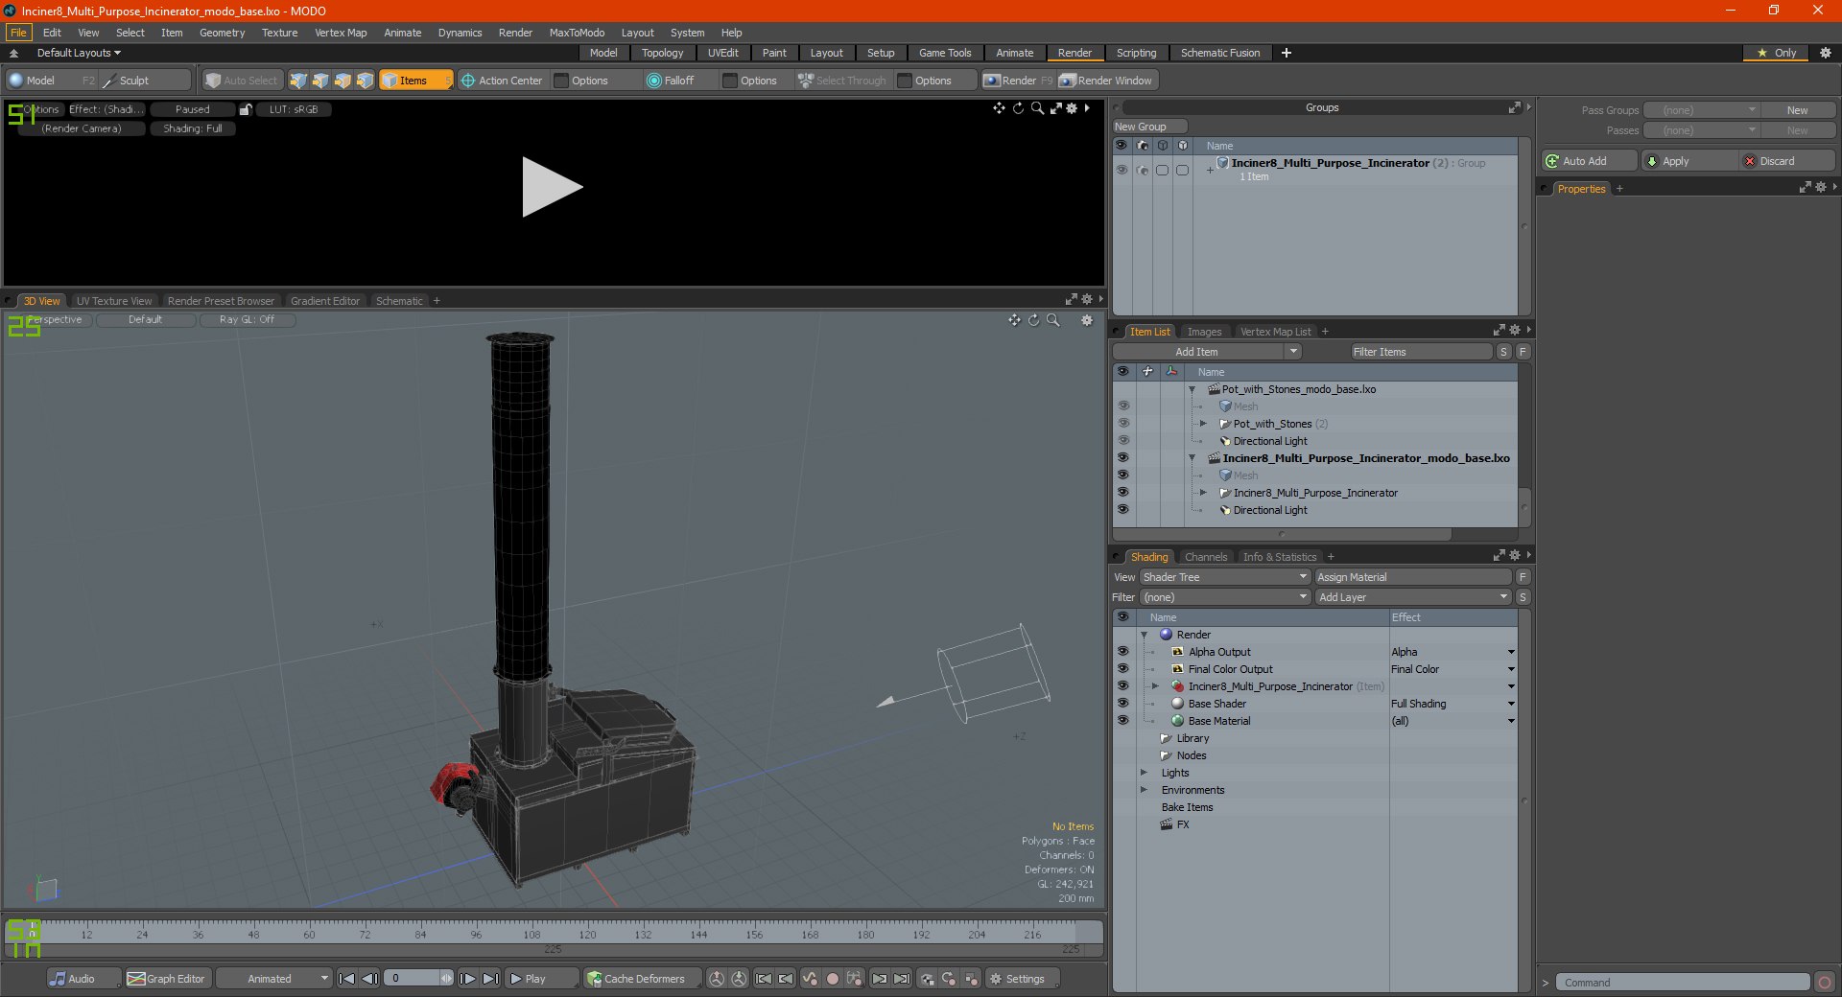The width and height of the screenshot is (1842, 997).
Task: Switch to the Channels tab
Action: (x=1205, y=557)
